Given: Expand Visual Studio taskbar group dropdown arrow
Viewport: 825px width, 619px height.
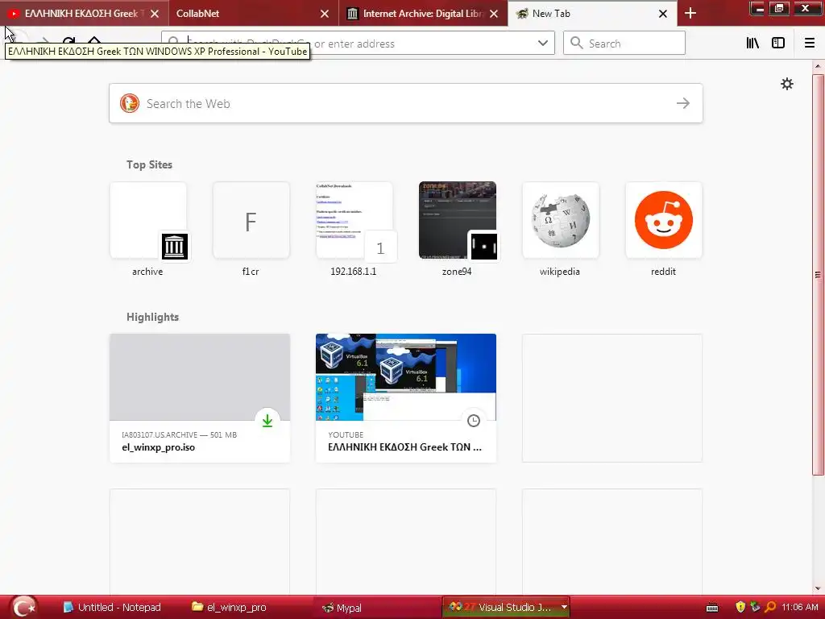Looking at the screenshot, I should [564, 607].
